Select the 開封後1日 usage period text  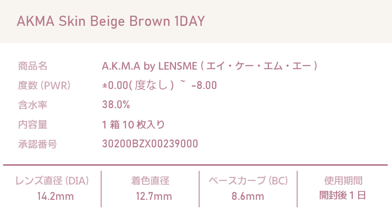tap(343, 196)
